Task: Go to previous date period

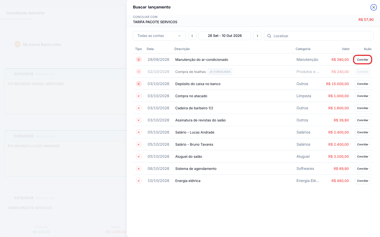Action: [x=192, y=36]
